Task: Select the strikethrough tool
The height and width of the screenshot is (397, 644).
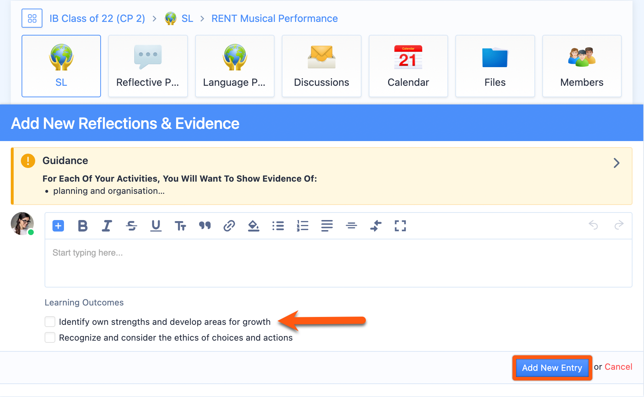Action: [131, 226]
